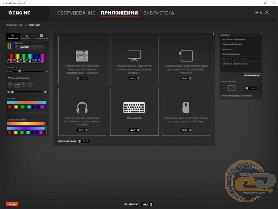
Task: Click the high-volume speaker icon
Action: (46, 92)
